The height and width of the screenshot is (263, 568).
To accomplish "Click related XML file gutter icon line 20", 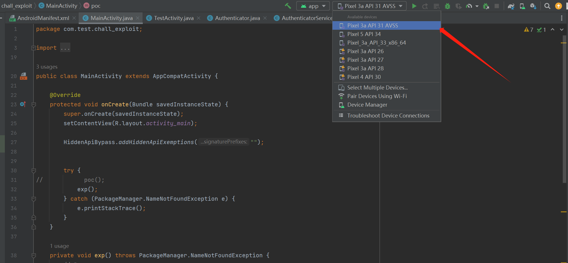I will click(23, 76).
